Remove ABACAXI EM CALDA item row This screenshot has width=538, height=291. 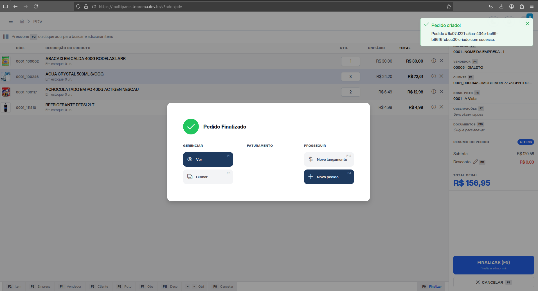click(x=442, y=61)
